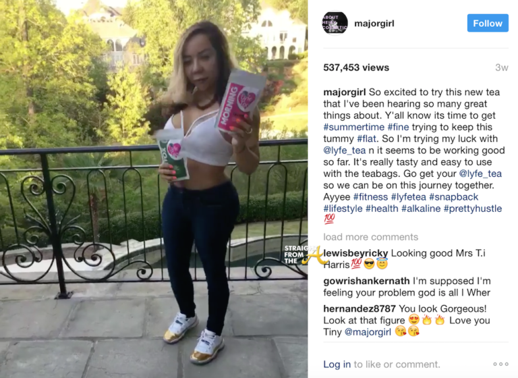The width and height of the screenshot is (518, 378).
Task: Open the #fine hashtag
Action: (398, 127)
